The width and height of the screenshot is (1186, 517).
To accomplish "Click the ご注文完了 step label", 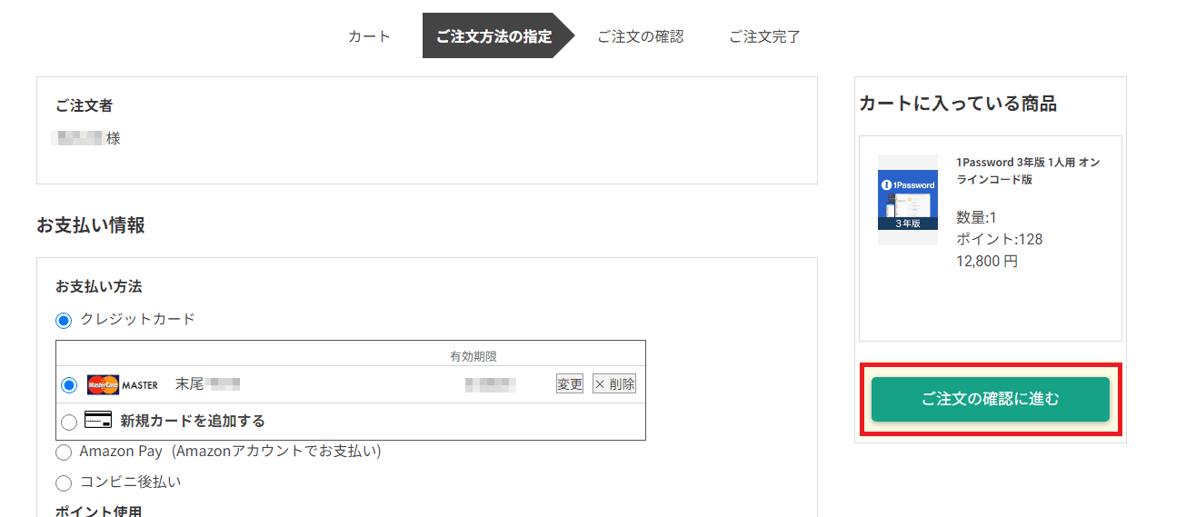I will 764,36.
